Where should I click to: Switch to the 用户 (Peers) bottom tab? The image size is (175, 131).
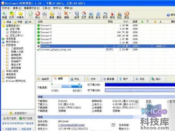[x=125, y=79]
